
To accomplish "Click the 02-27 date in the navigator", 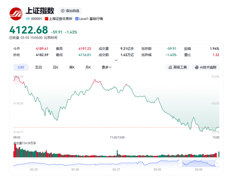I will coord(116,169).
